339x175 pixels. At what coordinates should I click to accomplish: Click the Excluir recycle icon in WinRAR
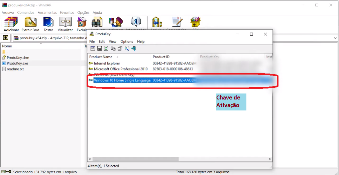pyautogui.click(x=82, y=22)
